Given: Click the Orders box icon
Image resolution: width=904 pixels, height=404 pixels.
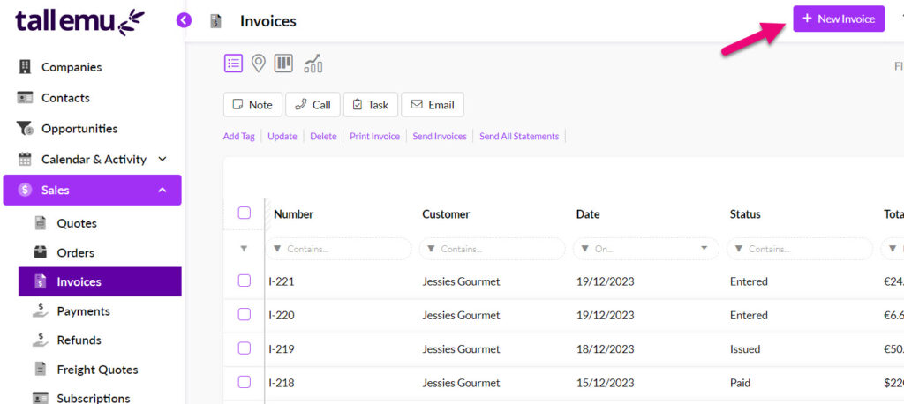Looking at the screenshot, I should click(x=41, y=252).
